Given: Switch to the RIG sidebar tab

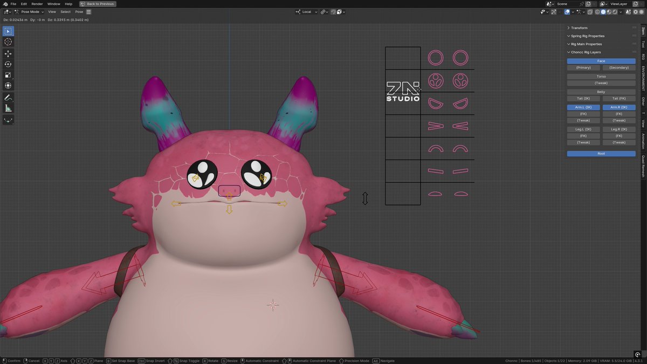Looking at the screenshot, I should pos(643,57).
